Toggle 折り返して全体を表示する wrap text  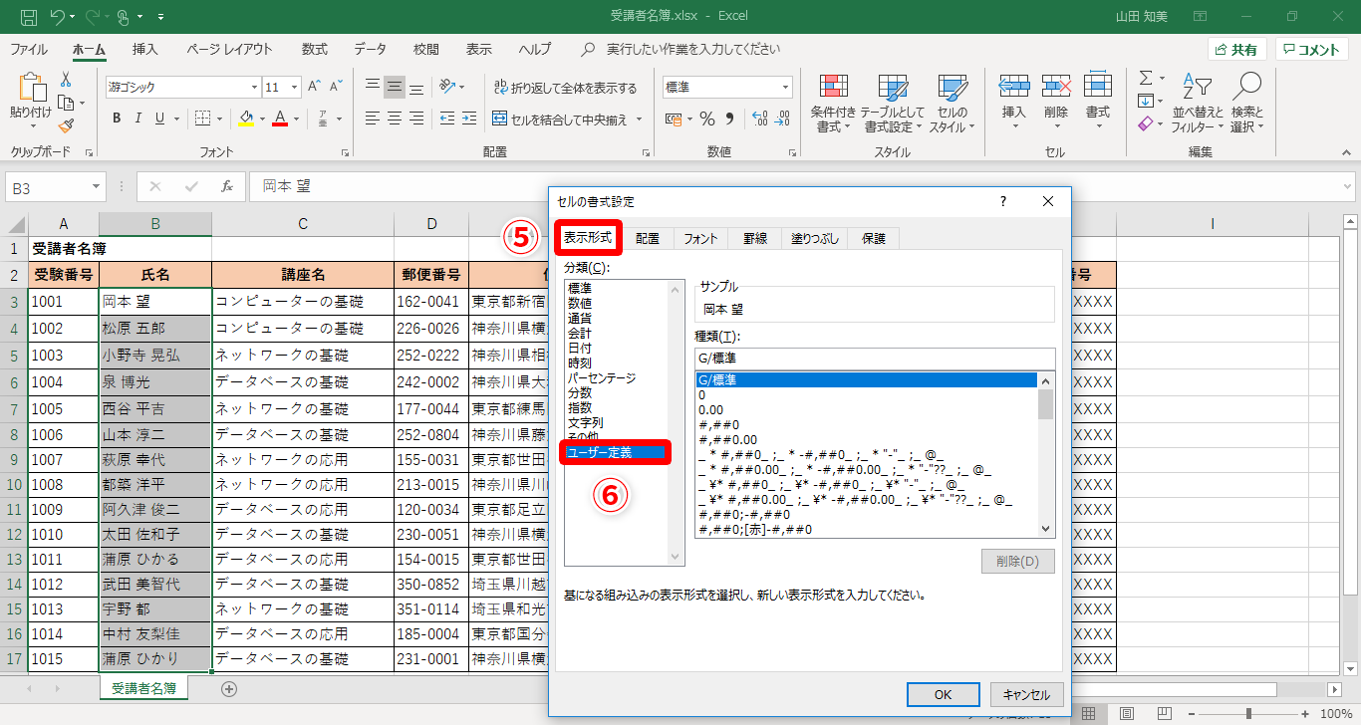click(564, 88)
